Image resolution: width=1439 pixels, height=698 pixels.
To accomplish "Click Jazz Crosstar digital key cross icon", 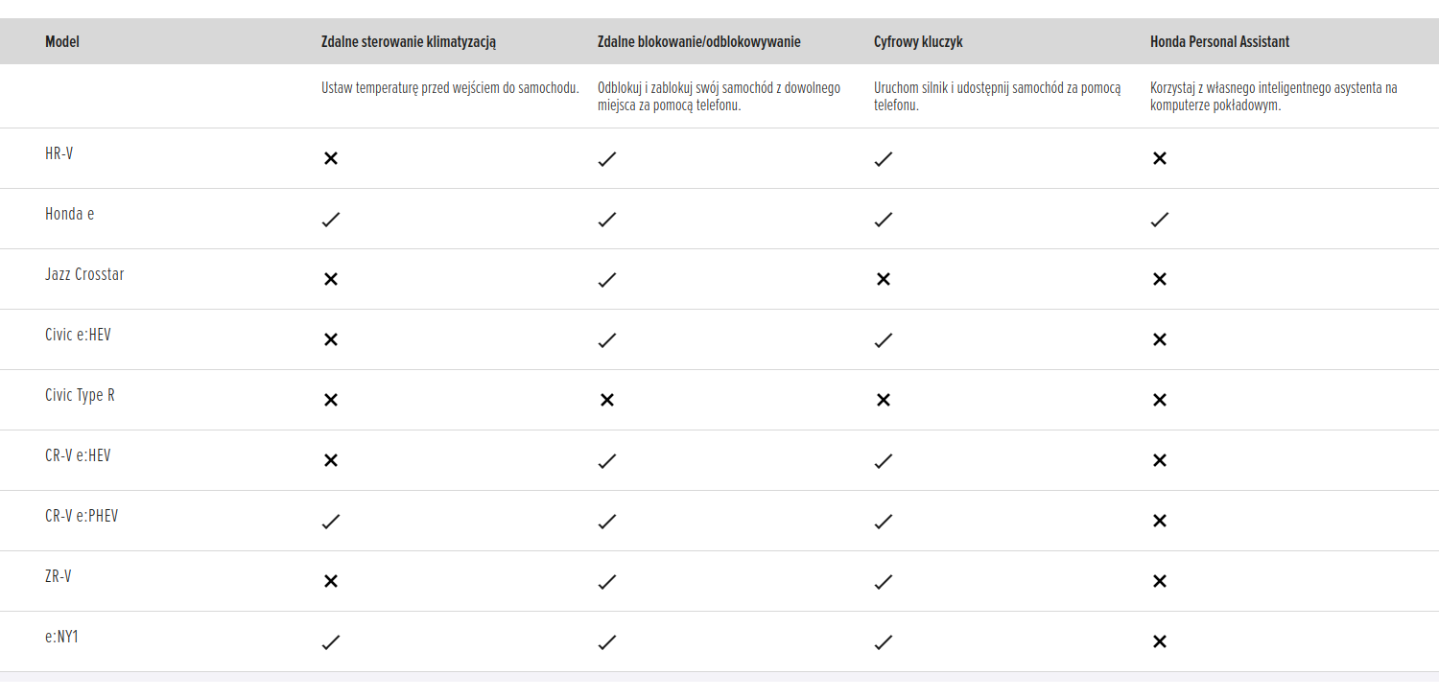I will tap(884, 279).
